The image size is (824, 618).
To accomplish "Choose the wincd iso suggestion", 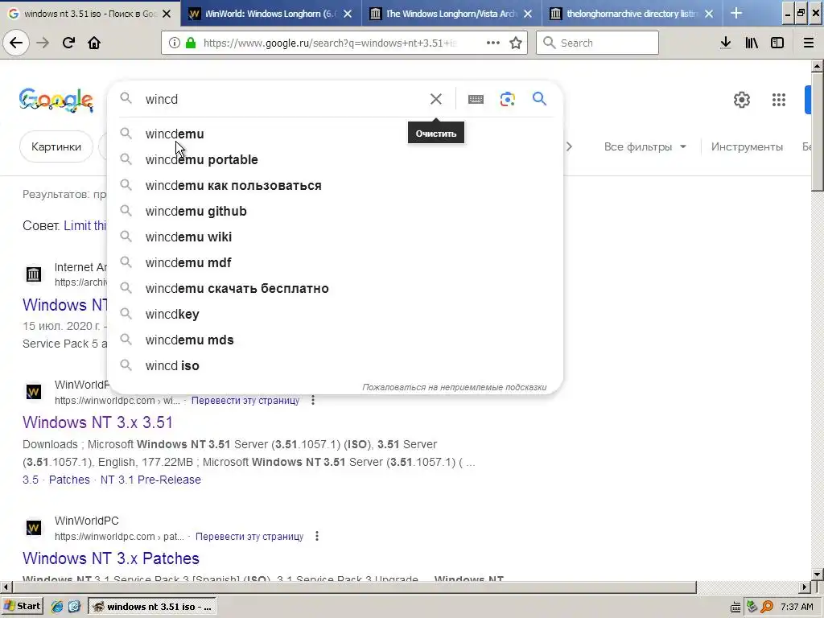I will point(336,366).
